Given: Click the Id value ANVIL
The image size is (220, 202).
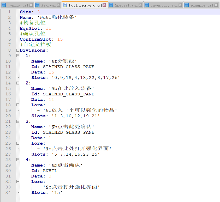Looking at the screenshot, I should click(x=50, y=171).
